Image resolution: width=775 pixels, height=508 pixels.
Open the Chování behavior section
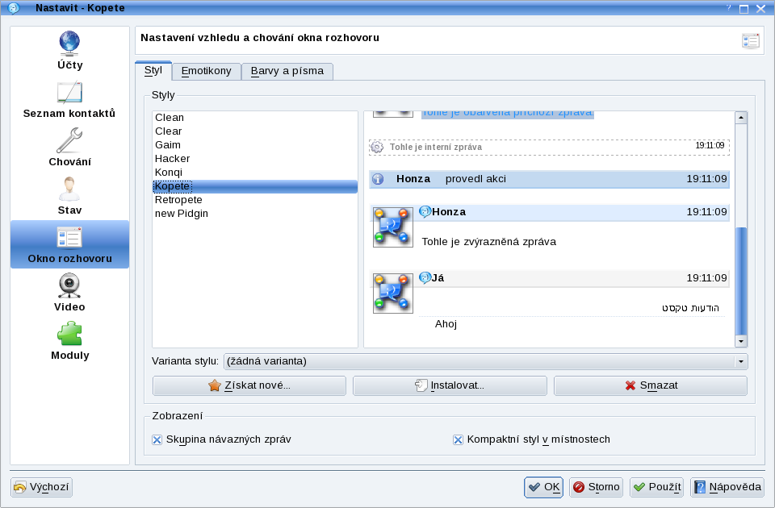69,148
